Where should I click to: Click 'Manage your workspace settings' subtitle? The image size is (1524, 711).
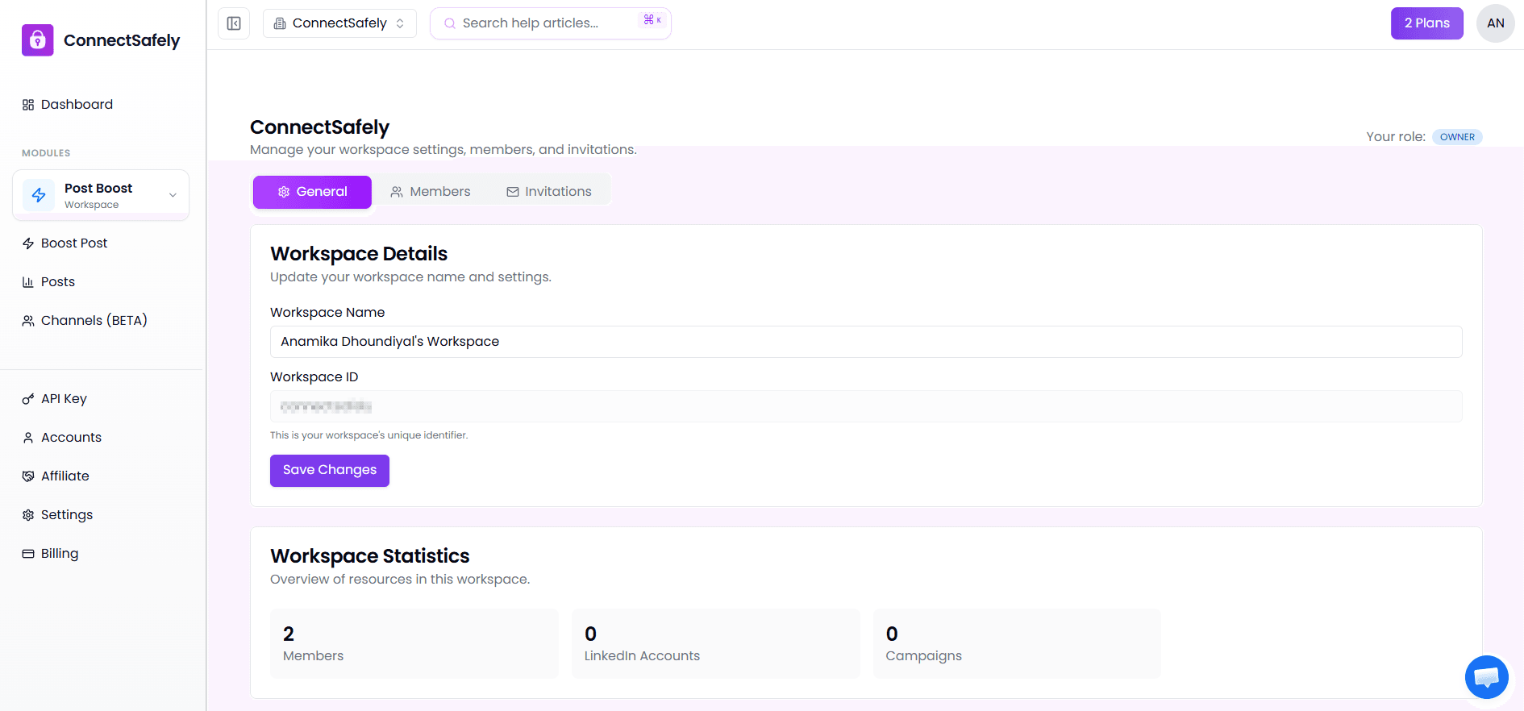[x=443, y=150]
